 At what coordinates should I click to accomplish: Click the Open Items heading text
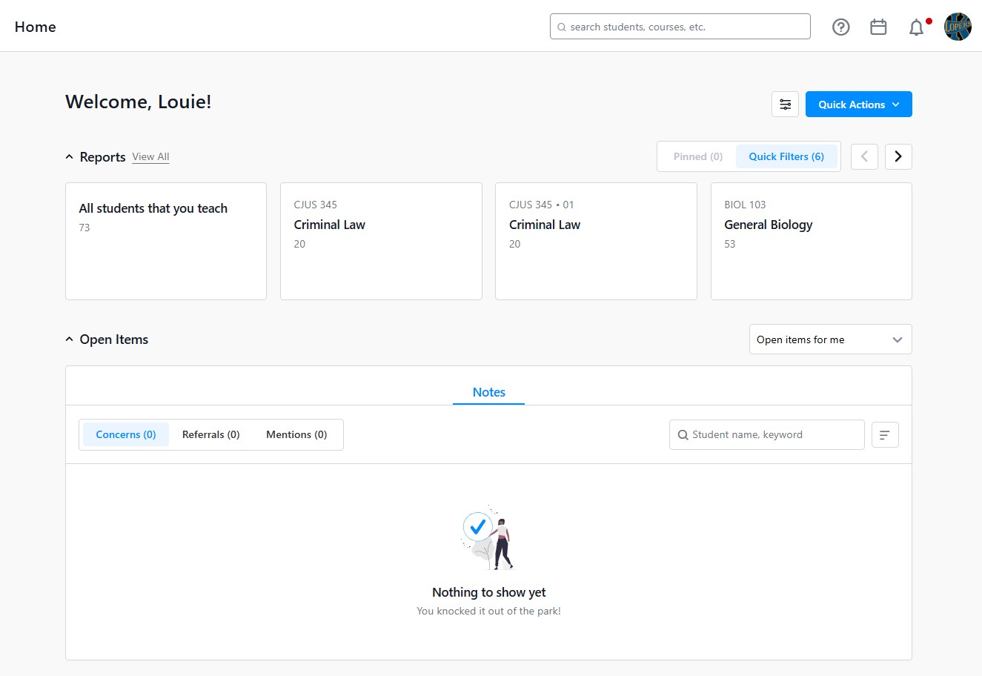(114, 339)
